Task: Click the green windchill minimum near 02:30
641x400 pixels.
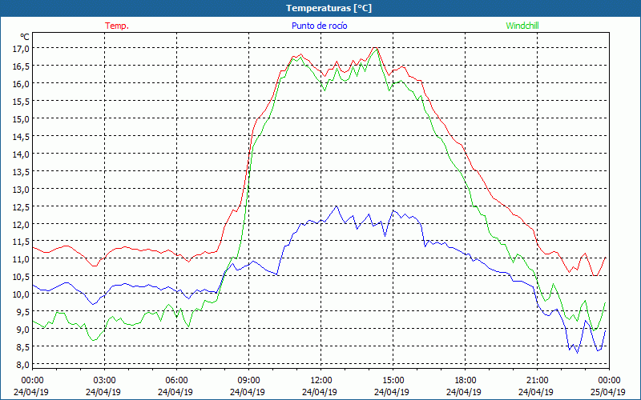Action: pos(94,339)
